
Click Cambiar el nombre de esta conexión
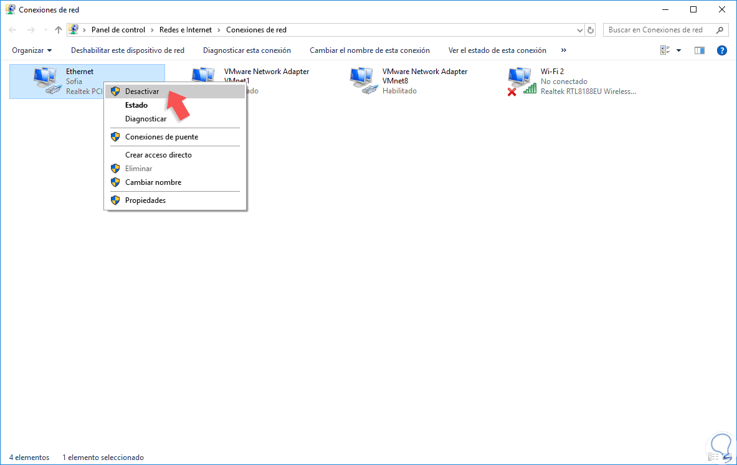tap(369, 50)
